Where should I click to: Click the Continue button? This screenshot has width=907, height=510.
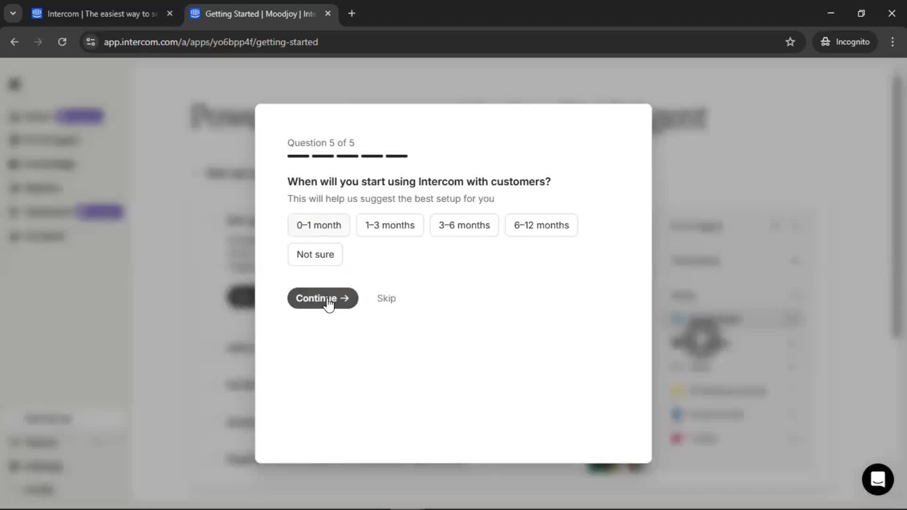(x=323, y=298)
